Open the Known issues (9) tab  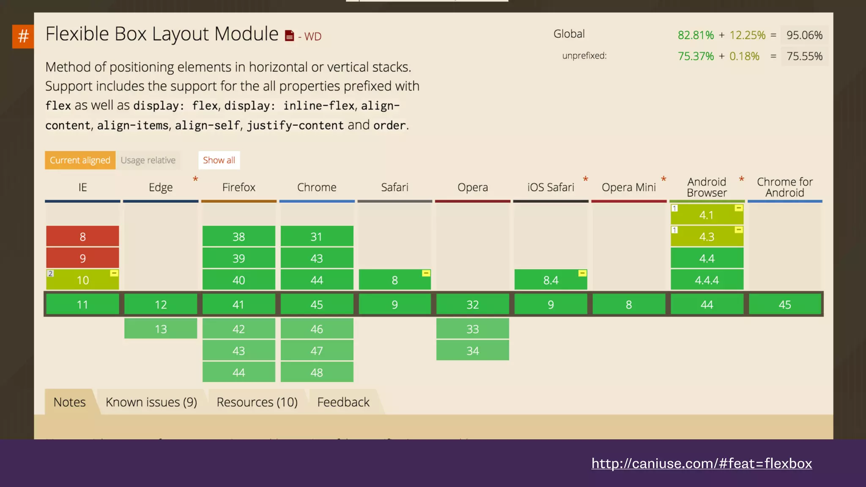(x=151, y=402)
